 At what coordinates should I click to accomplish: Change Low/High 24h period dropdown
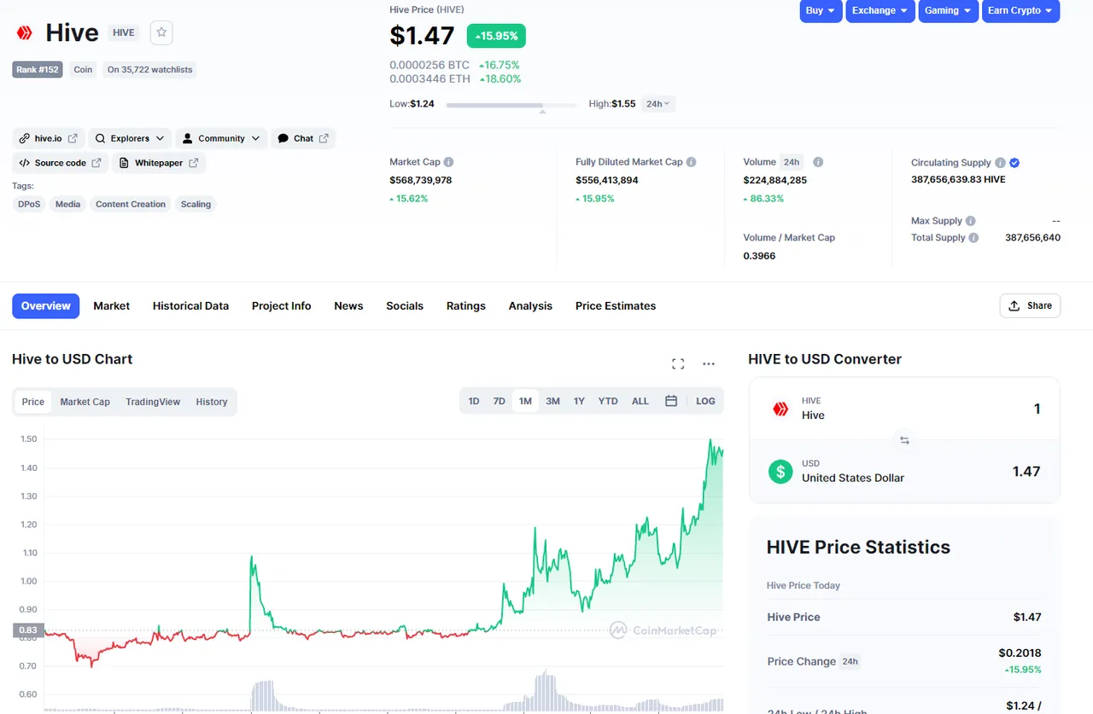click(658, 103)
